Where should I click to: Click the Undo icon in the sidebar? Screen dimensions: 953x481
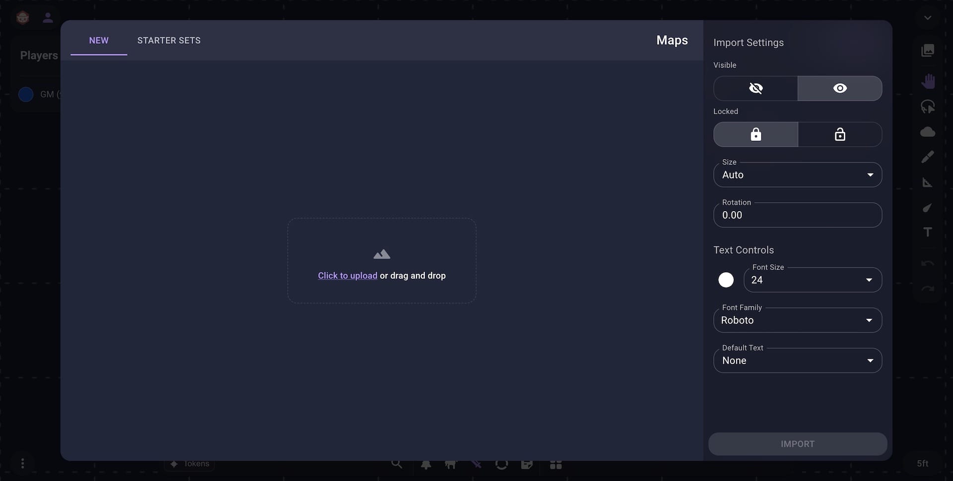[x=928, y=264]
